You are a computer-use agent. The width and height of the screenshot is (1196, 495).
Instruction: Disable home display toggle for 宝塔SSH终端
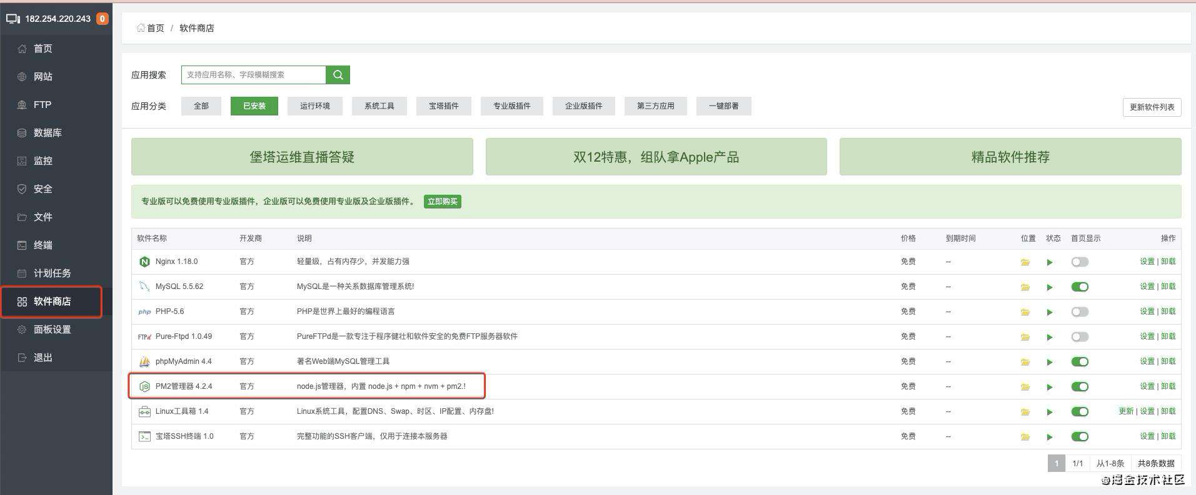[x=1080, y=437]
